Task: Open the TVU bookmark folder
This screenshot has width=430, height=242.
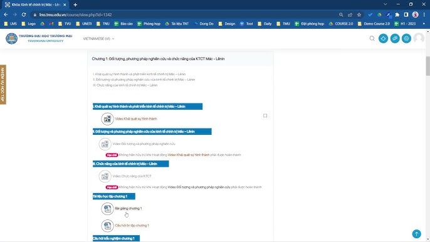Action: point(65,24)
